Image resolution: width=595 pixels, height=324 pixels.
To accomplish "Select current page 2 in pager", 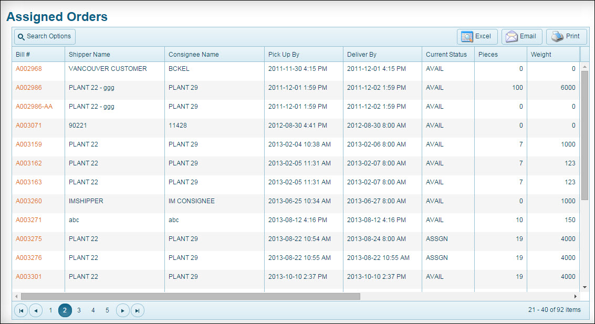I will click(65, 310).
